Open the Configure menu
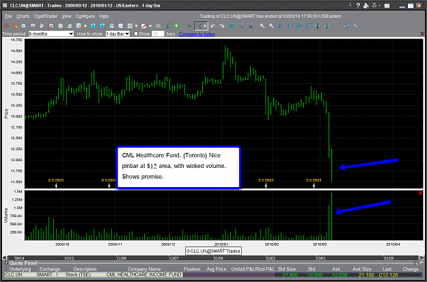 coord(85,16)
